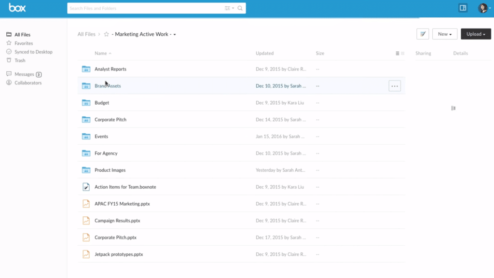Viewport: 494px width, 278px height.
Task: Open APAC FY15 Marketing.pptx file name
Action: [x=122, y=204]
